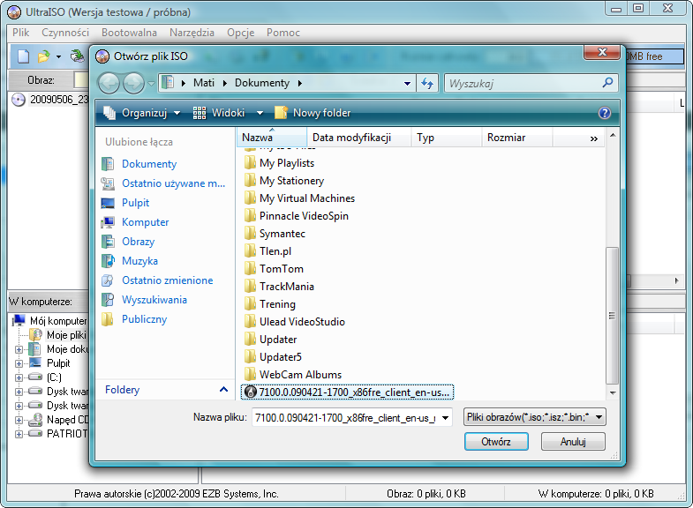Open the Bootowalna menu
This screenshot has width=693, height=508.
pos(129,33)
